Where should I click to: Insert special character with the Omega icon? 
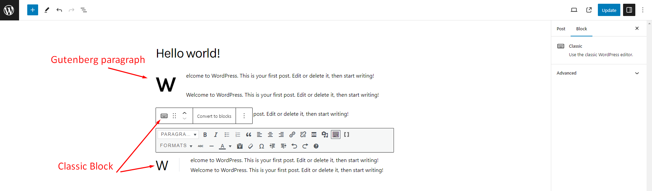coord(261,146)
